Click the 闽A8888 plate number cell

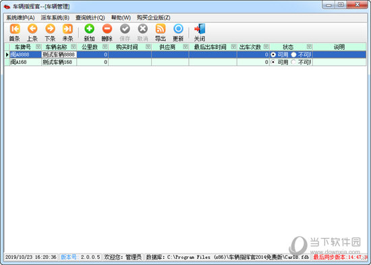26,54
